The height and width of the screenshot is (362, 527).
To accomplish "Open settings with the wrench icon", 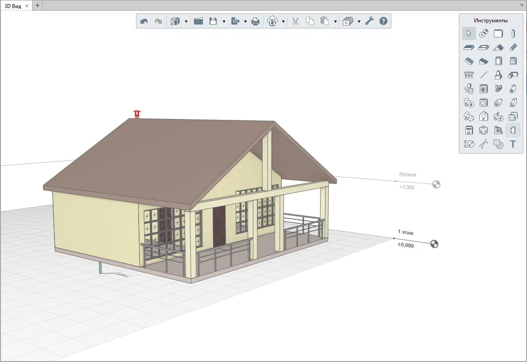I will click(x=369, y=21).
